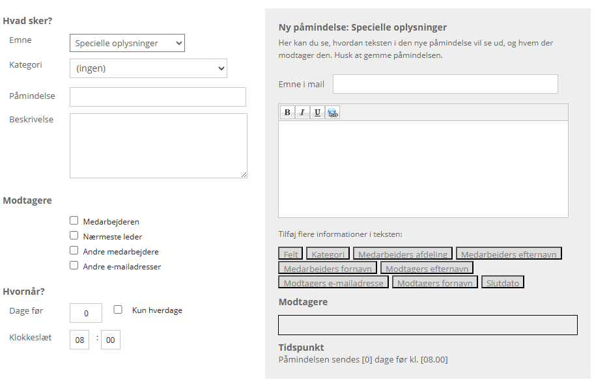Click the Dage før number field

coord(86,313)
